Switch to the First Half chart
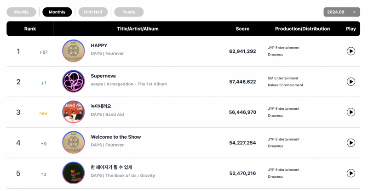368x191 pixels. coord(93,12)
